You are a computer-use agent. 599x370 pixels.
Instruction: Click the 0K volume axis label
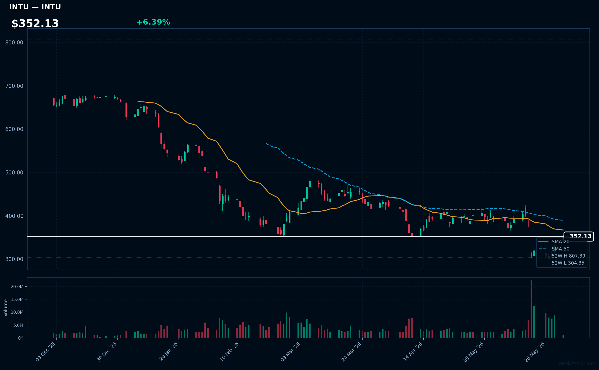21,338
